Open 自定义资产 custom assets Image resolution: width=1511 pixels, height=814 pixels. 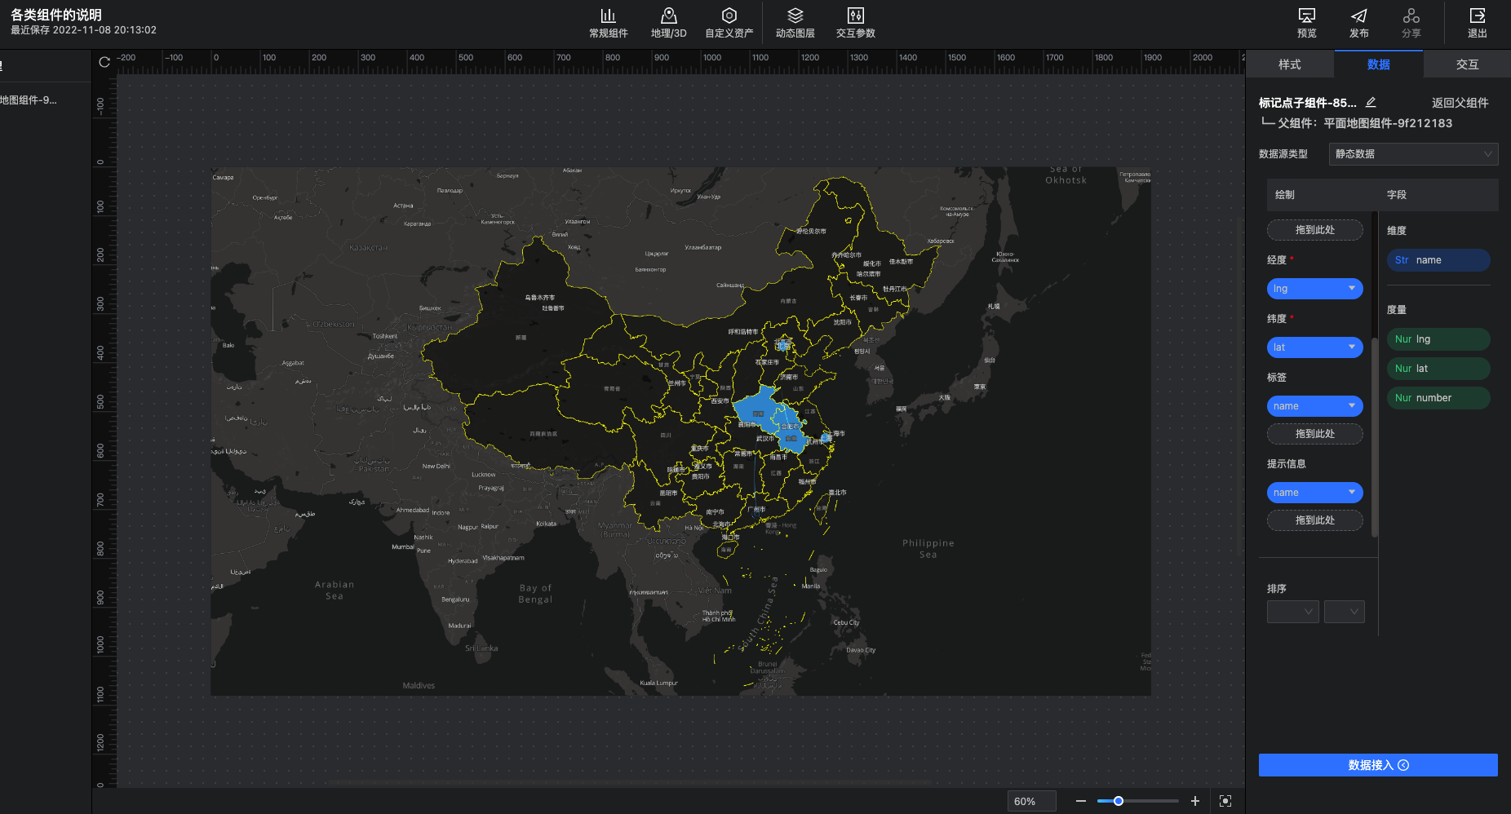click(729, 23)
